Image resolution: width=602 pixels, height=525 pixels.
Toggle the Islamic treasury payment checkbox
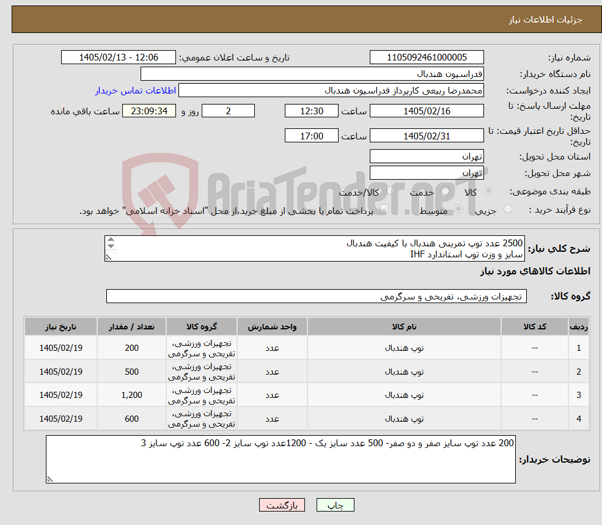click(x=384, y=209)
